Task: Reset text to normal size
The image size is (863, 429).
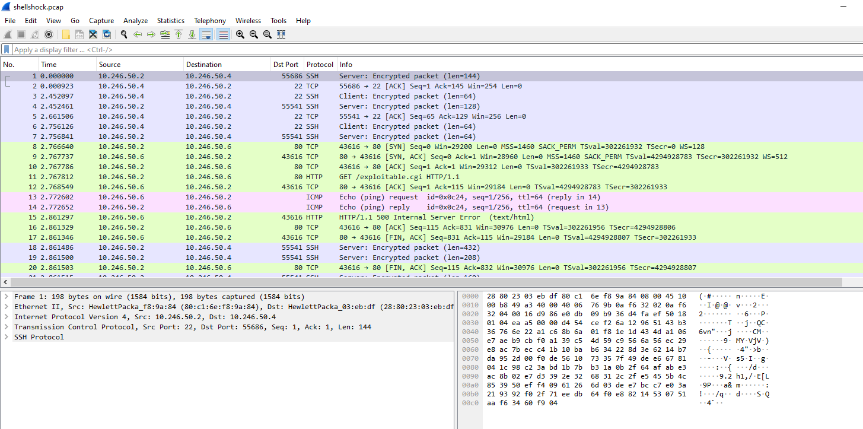Action: click(x=268, y=34)
